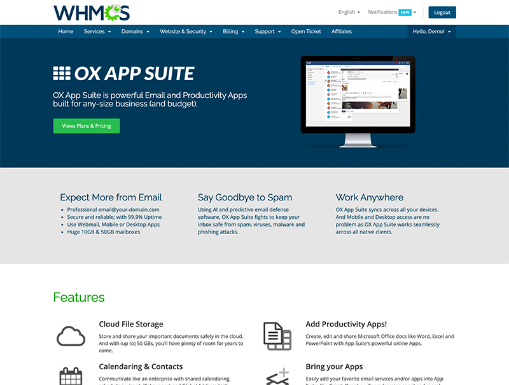Image resolution: width=509 pixels, height=385 pixels.
Task: Expand the Services menu
Action: click(x=97, y=31)
